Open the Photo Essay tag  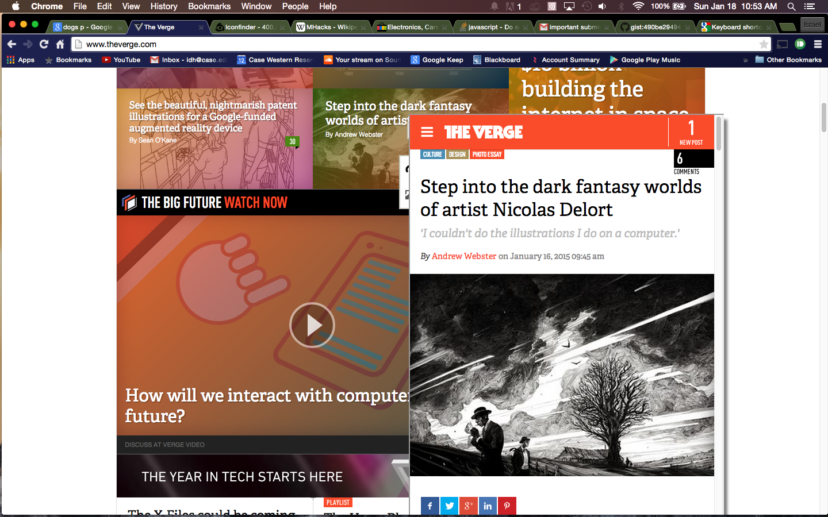click(x=487, y=155)
